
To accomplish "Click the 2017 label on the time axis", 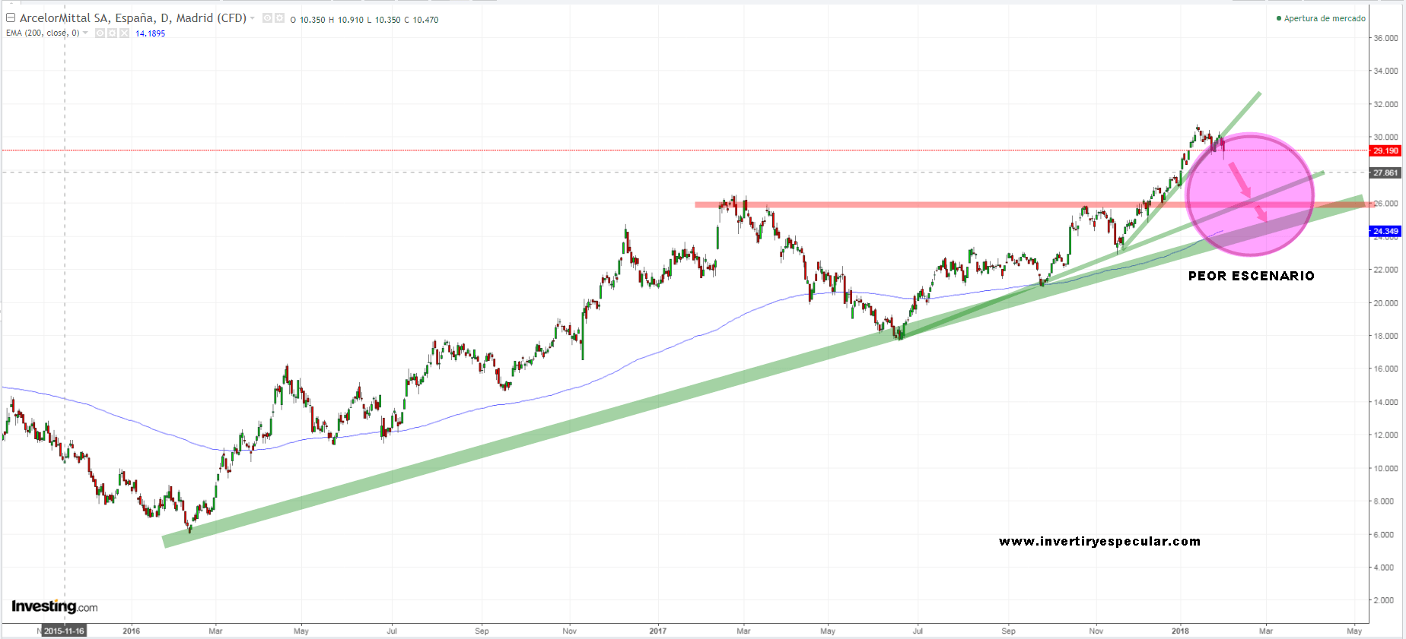I will tap(657, 631).
